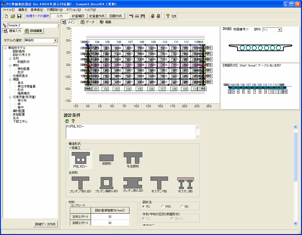This screenshot has width=302, height=235.
Task: Click the main panel scroll down arrow
Action: pyautogui.click(x=295, y=223)
